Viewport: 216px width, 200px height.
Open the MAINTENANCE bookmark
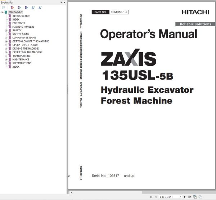[x=21, y=59]
